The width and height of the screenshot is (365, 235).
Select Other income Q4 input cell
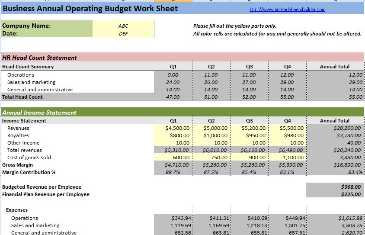point(288,143)
